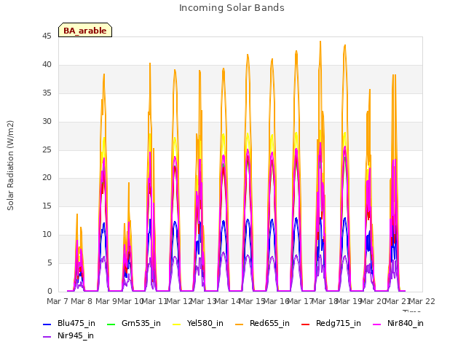
Task: Click the 40 y-axis tick label
Action: (47, 65)
